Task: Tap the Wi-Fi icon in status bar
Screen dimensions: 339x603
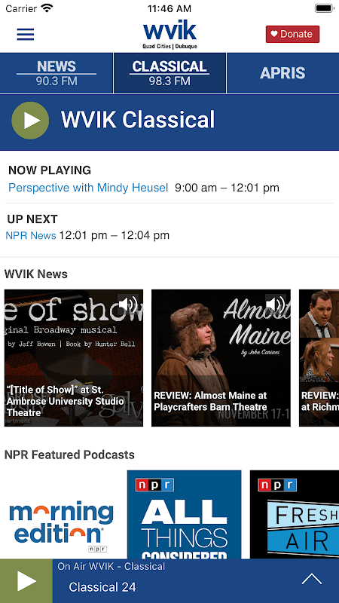Action: (x=47, y=8)
